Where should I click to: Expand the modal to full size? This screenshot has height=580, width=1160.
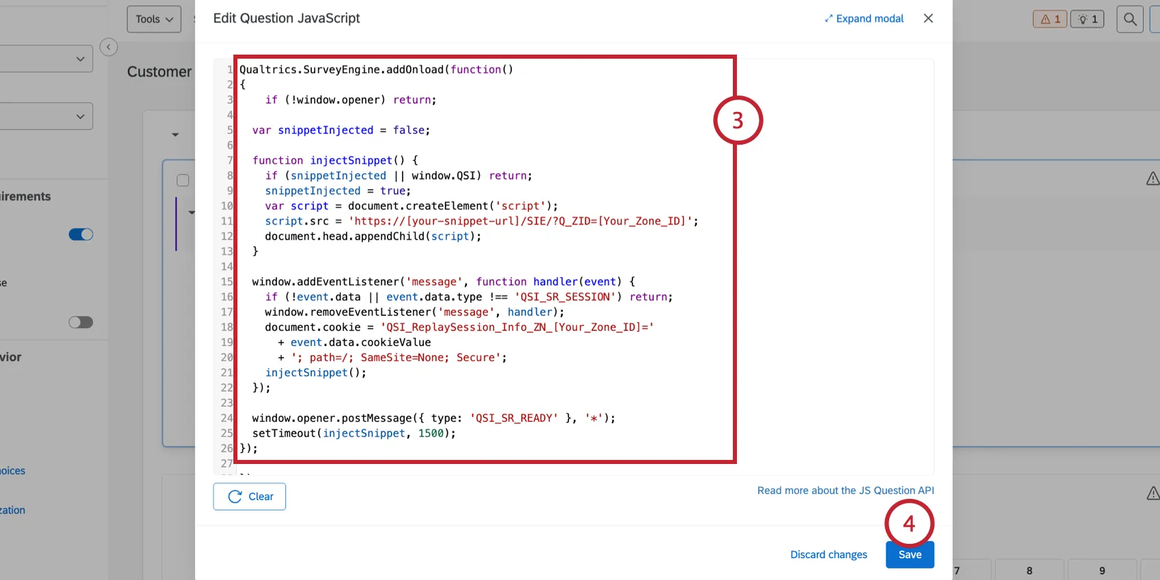(x=864, y=18)
